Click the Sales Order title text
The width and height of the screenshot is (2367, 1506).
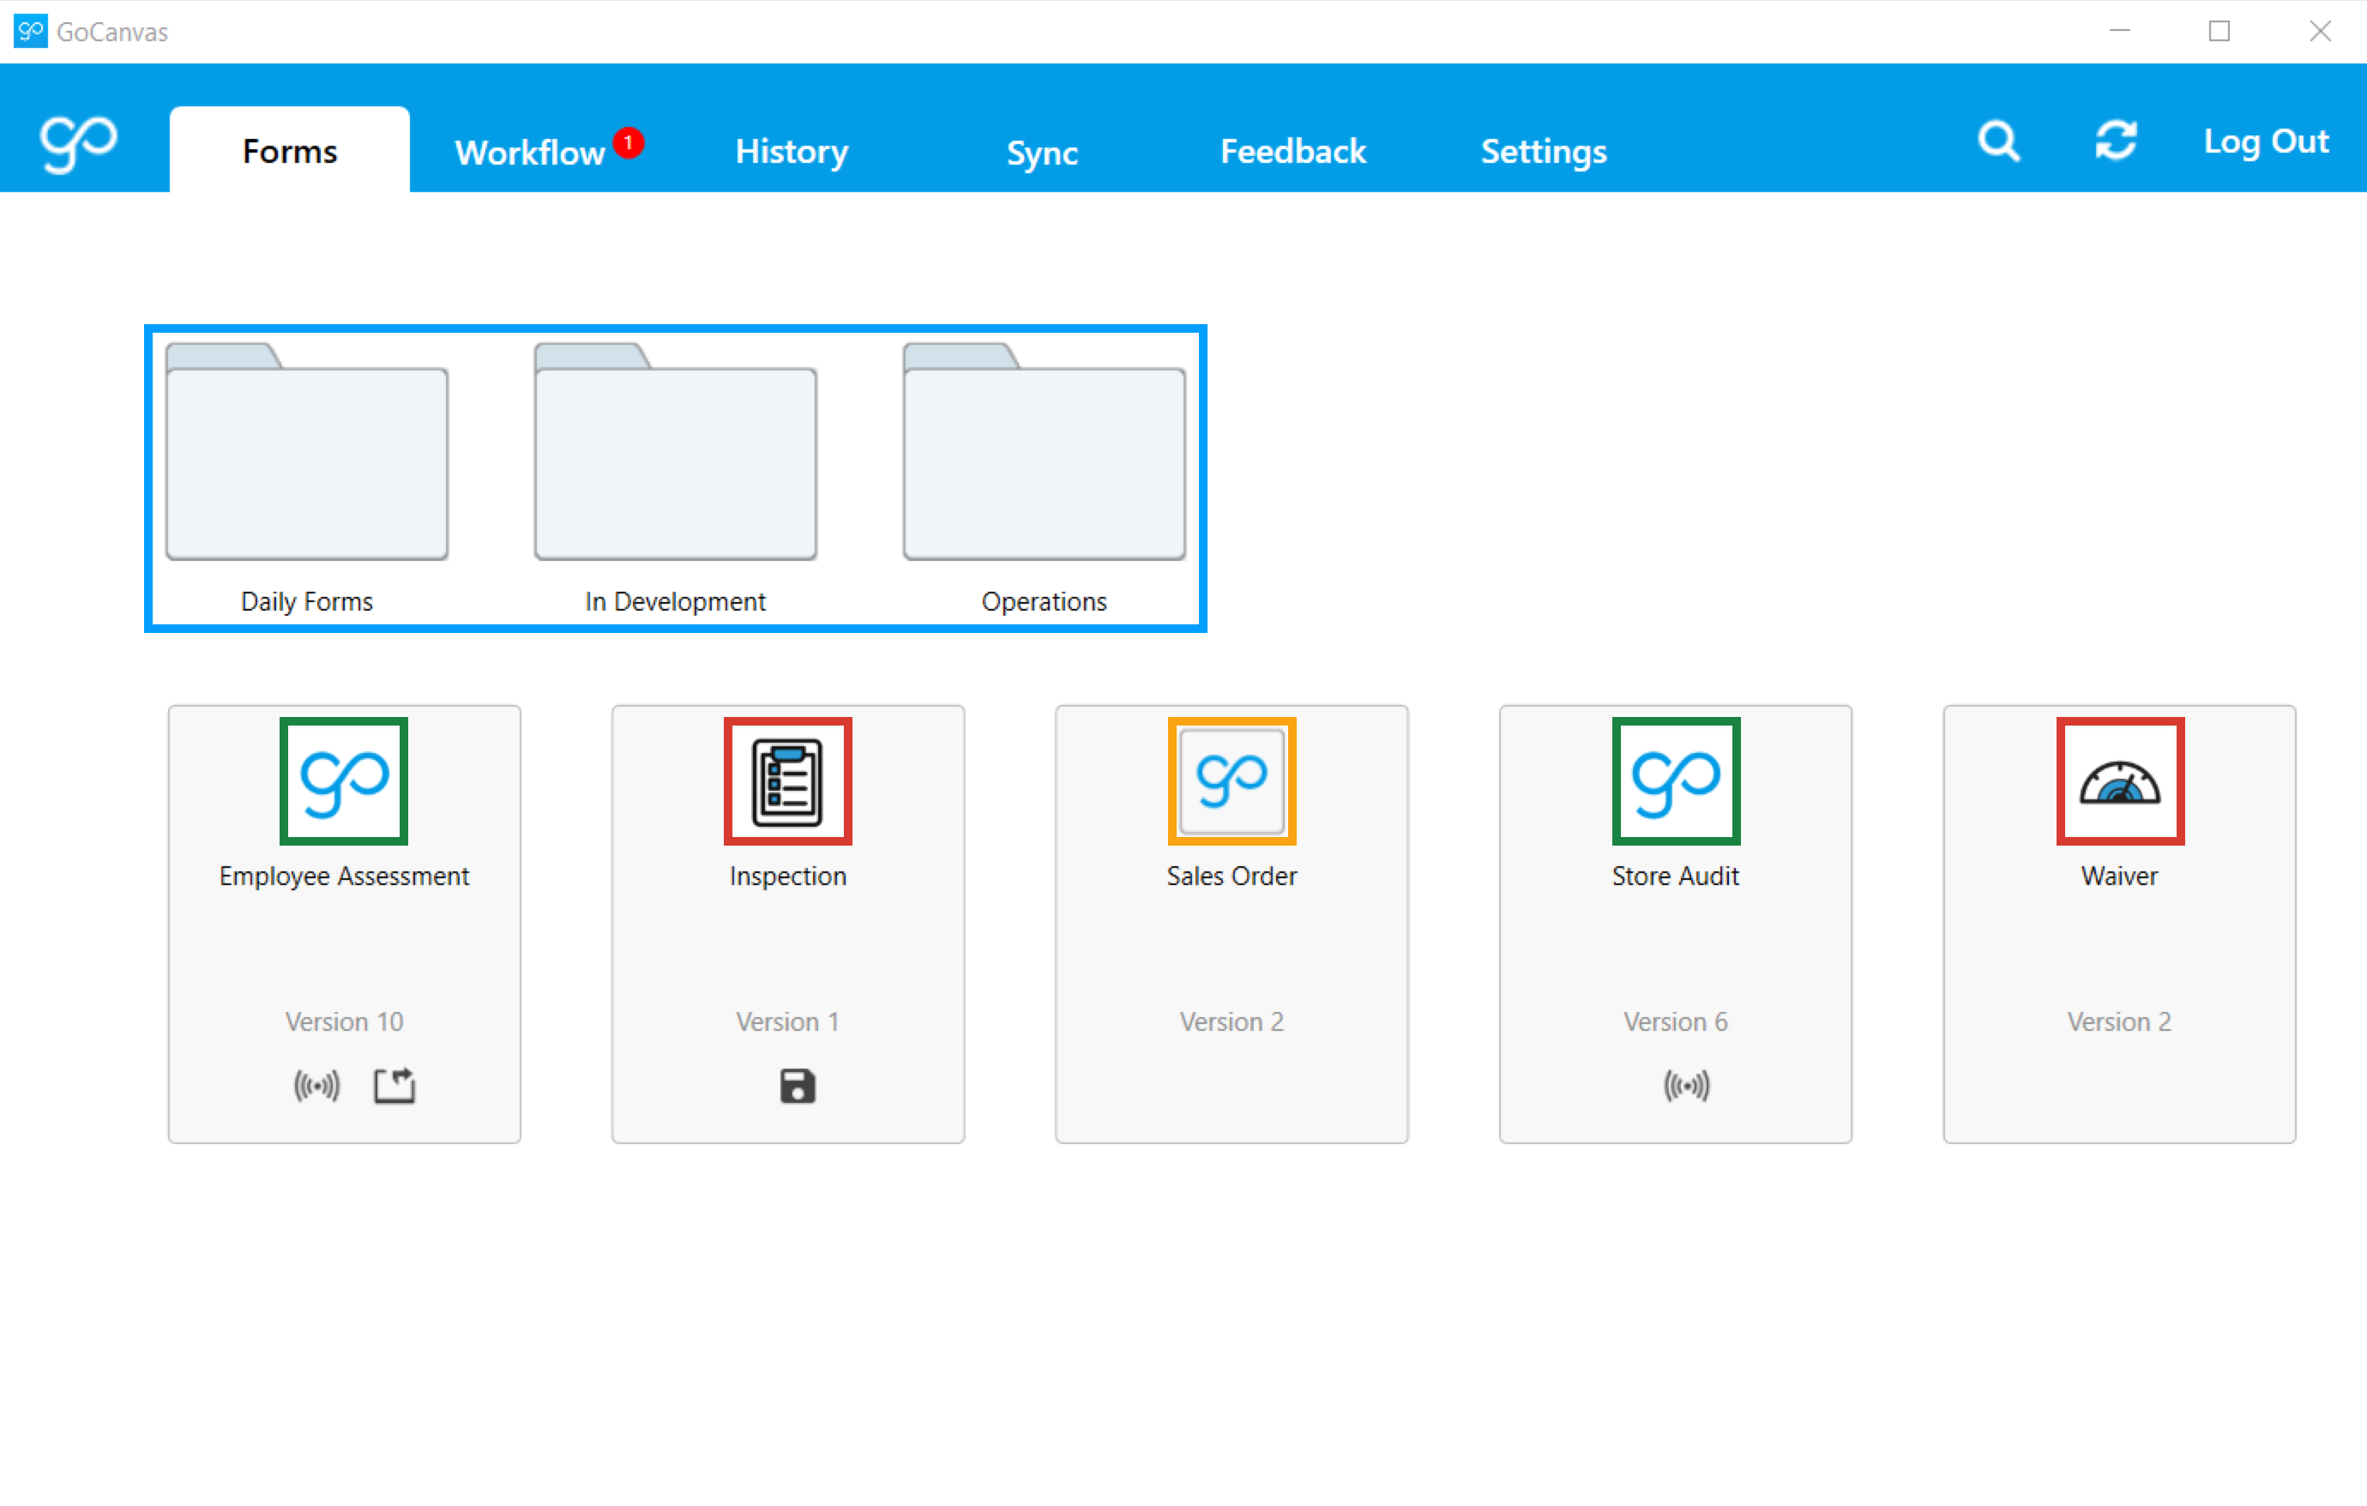pos(1232,876)
